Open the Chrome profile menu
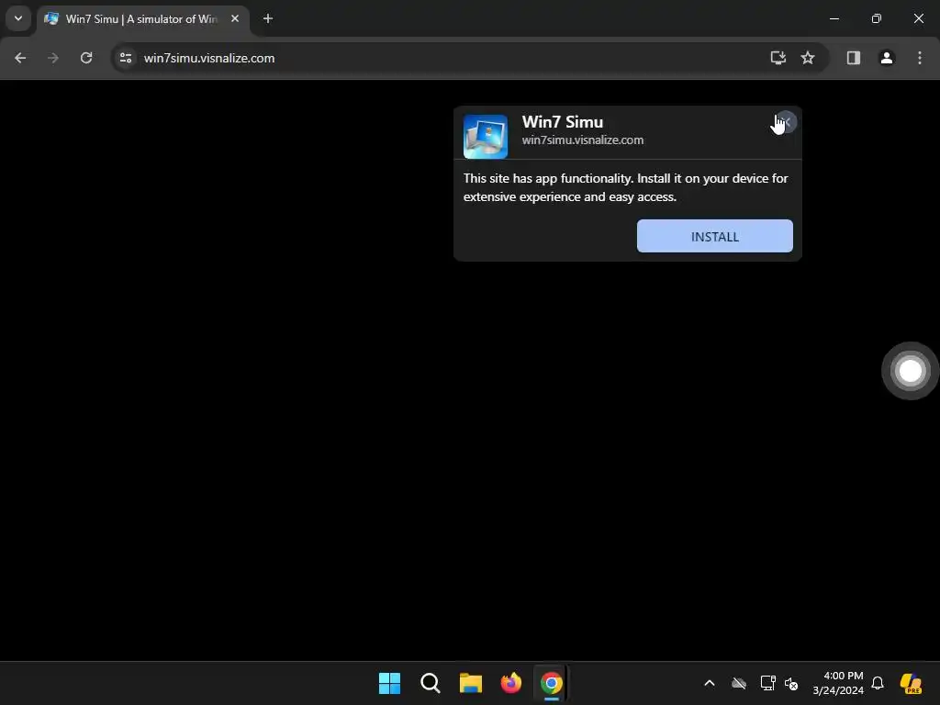The image size is (940, 705). point(887,58)
